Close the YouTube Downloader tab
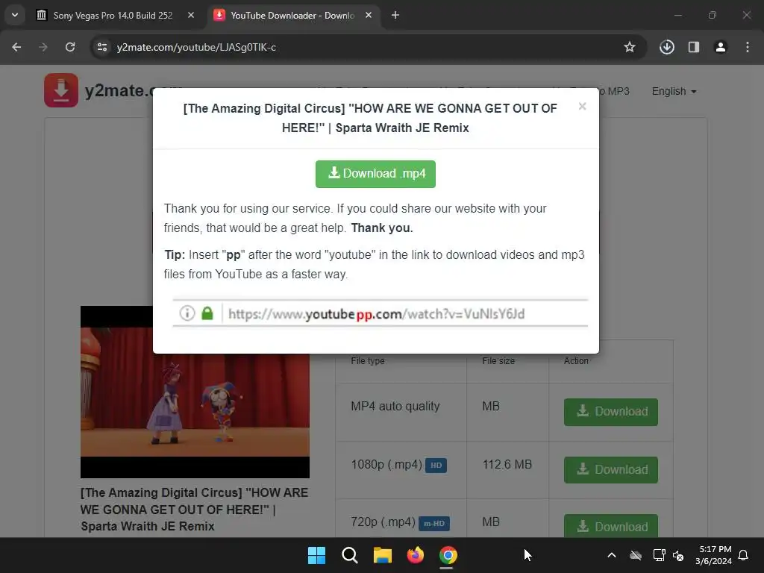Image resolution: width=764 pixels, height=573 pixels. tap(369, 16)
